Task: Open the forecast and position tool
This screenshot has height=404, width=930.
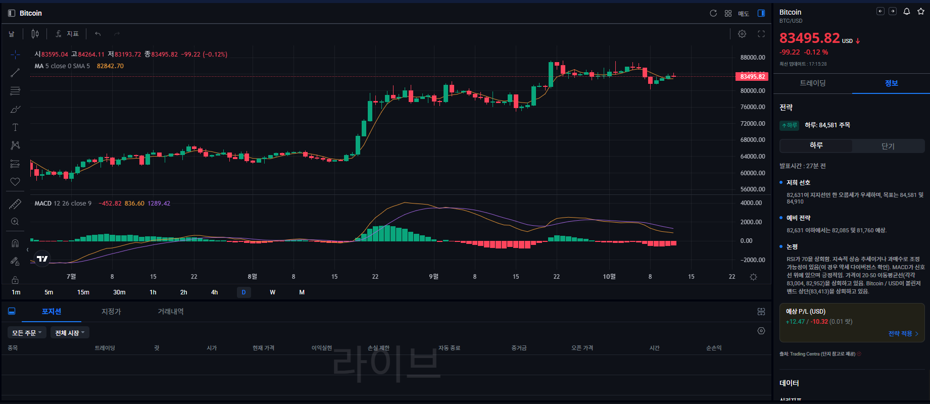Action: (x=15, y=164)
